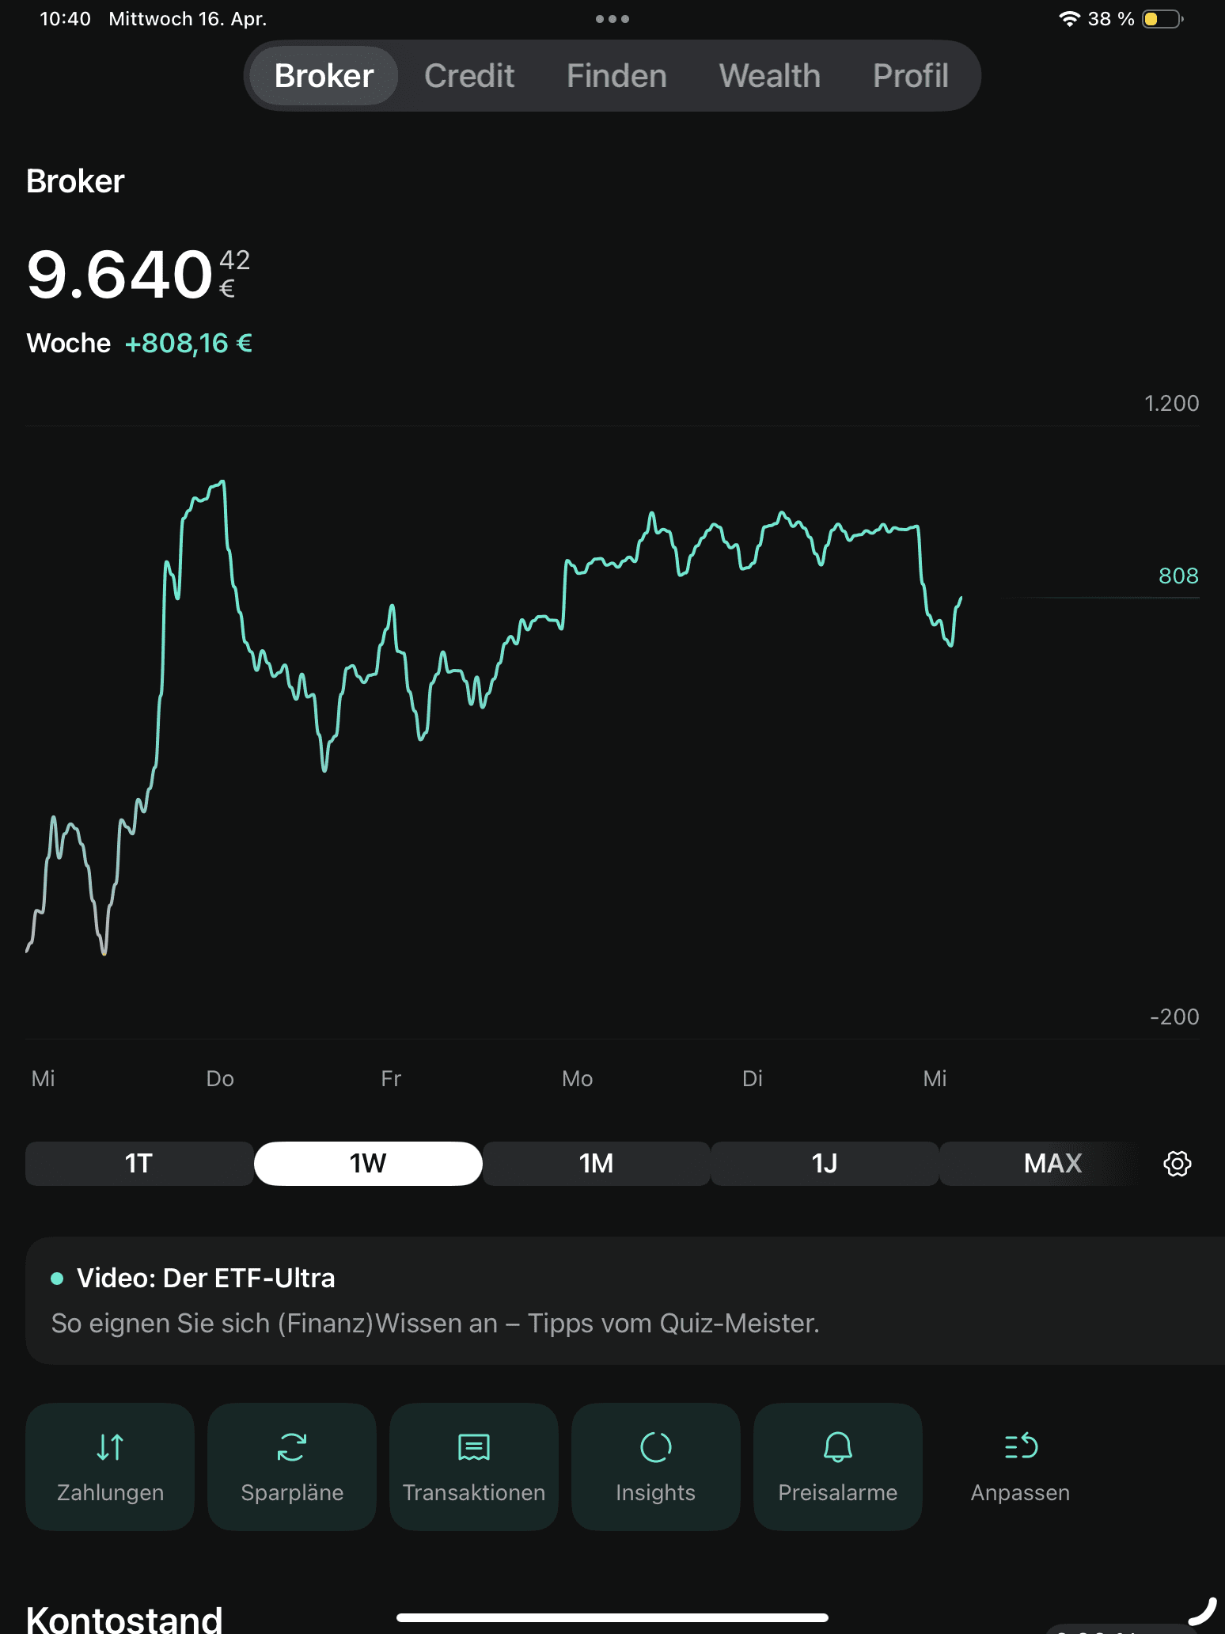The height and width of the screenshot is (1634, 1225).
Task: Open Zahlungen payments shortcut
Action: tap(110, 1466)
